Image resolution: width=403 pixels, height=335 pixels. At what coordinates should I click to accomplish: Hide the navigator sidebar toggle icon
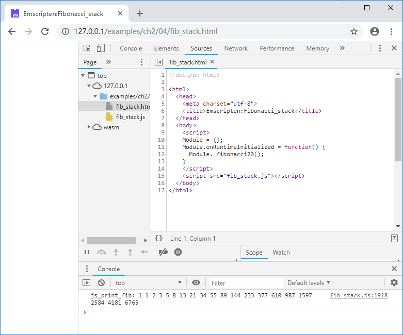click(x=158, y=62)
